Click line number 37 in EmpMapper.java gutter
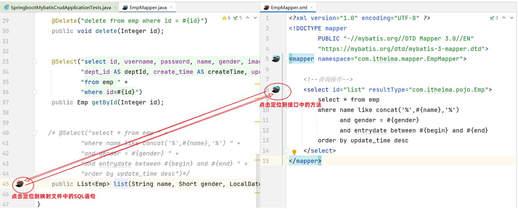 (x=6, y=102)
